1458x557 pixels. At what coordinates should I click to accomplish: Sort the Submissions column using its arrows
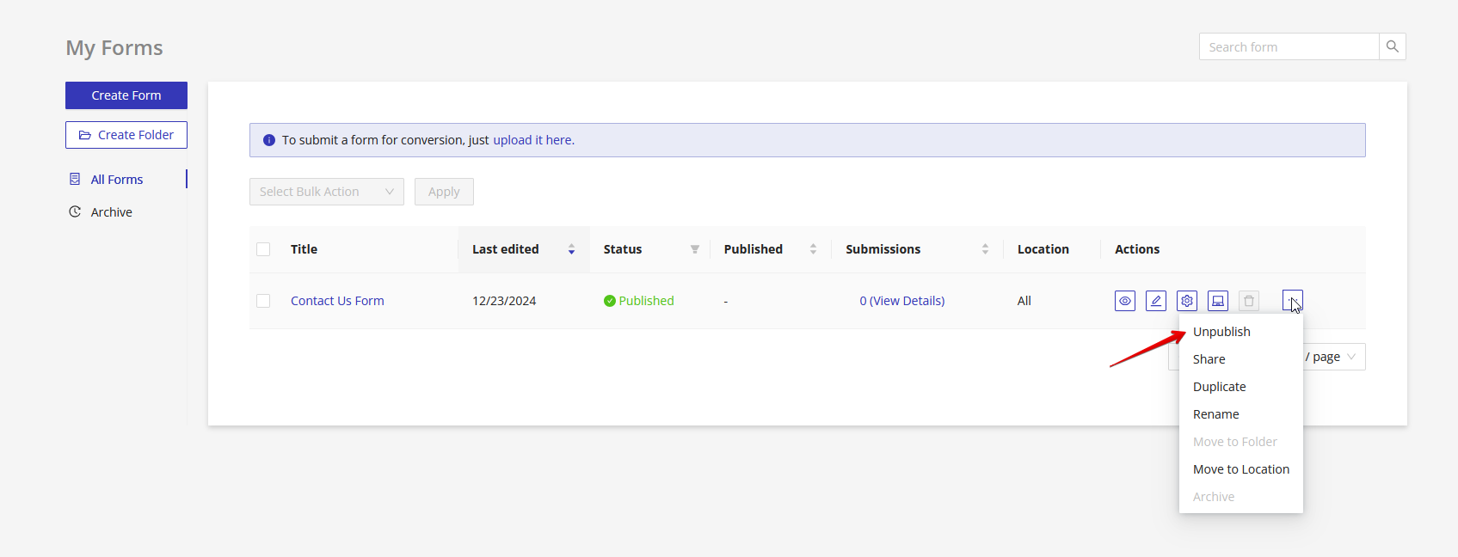pyautogui.click(x=984, y=249)
